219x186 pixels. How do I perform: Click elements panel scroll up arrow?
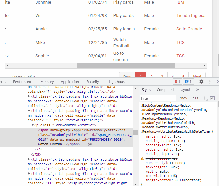tap(135, 89)
